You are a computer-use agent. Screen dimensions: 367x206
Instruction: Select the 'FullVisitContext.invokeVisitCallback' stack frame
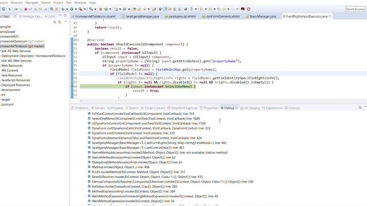[141, 114]
